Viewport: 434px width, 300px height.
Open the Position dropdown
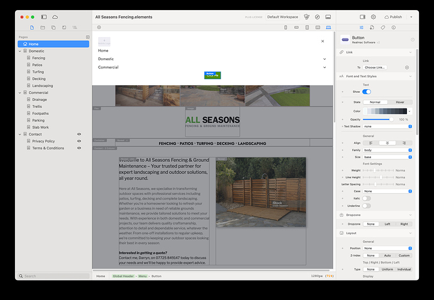(387, 249)
